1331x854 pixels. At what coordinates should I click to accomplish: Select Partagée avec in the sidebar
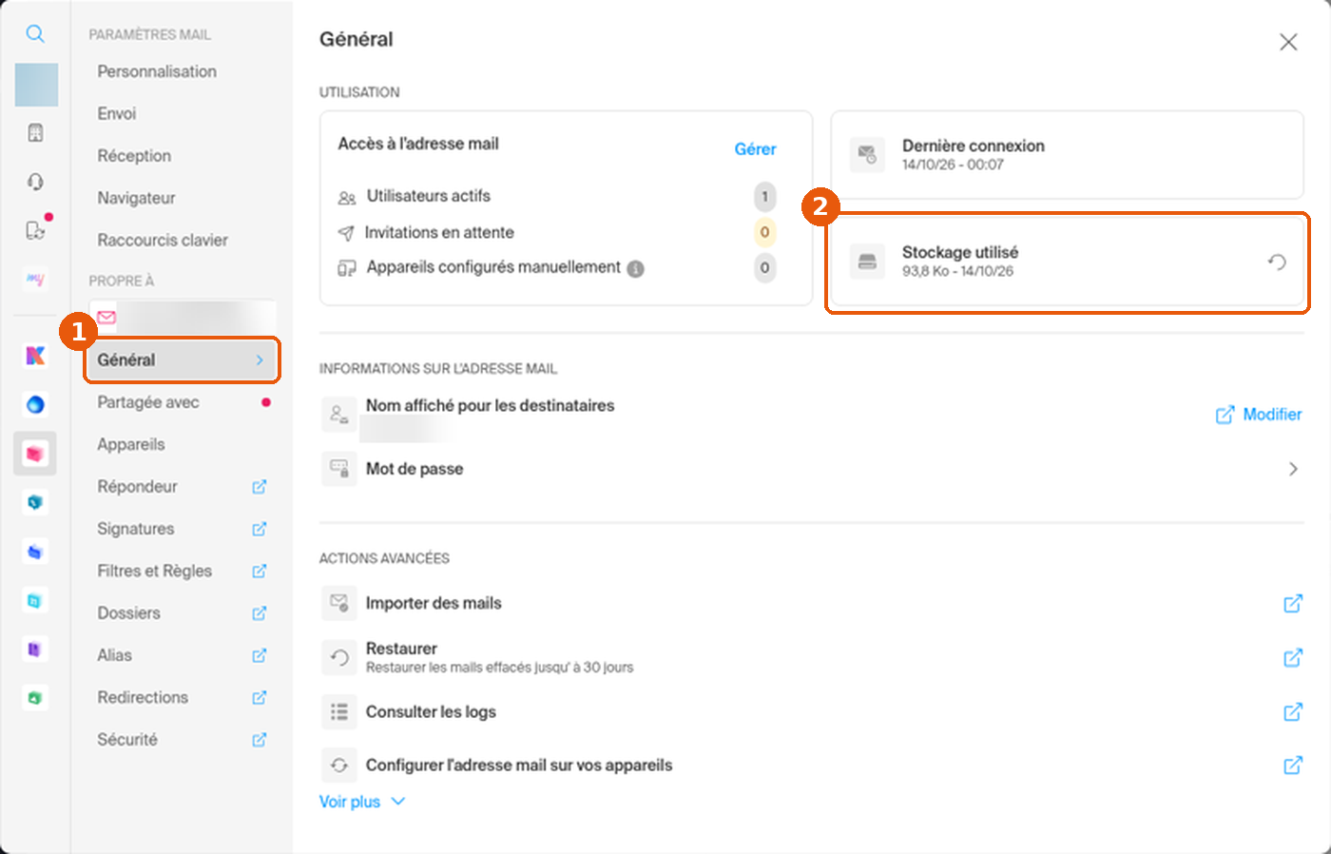click(148, 402)
